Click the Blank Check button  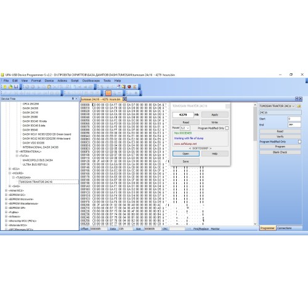pyautogui.click(x=280, y=152)
